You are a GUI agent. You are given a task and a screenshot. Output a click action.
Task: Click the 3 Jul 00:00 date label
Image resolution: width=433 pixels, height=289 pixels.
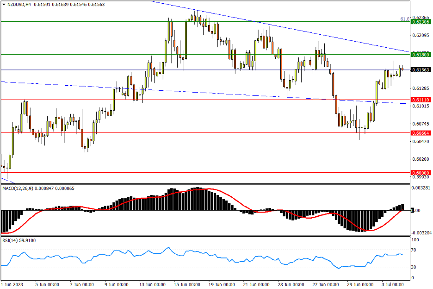click(392, 284)
